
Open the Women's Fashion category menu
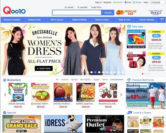[12, 20]
